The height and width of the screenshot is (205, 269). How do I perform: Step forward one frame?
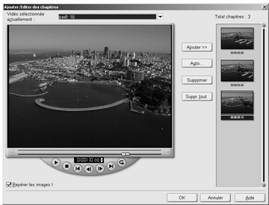pyautogui.click(x=100, y=169)
